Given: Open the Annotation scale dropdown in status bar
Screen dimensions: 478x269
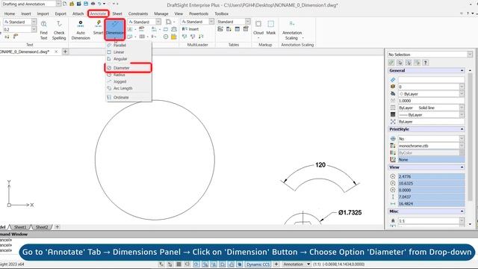Looking at the screenshot, I should (308, 264).
